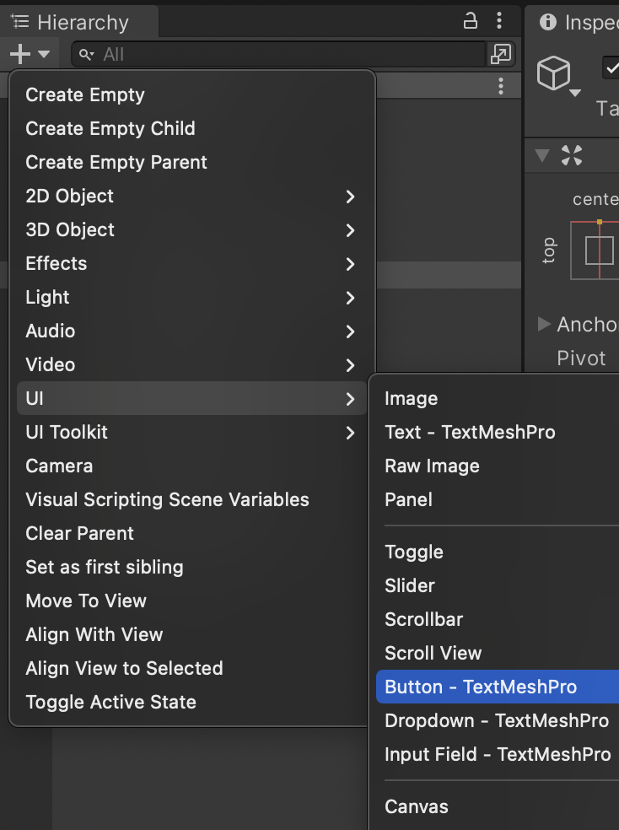Image resolution: width=619 pixels, height=830 pixels.
Task: Expand the Anchors foldout arrow
Action: [x=544, y=324]
